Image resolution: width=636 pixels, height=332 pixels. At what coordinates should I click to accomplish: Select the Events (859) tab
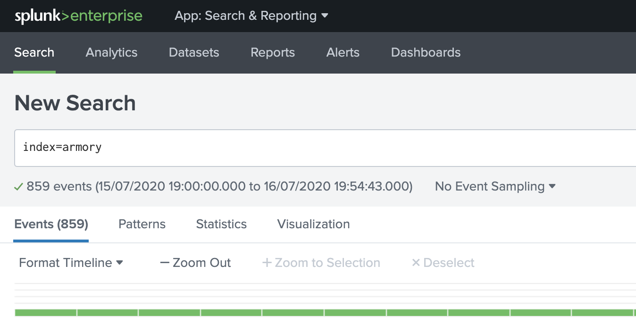(51, 224)
